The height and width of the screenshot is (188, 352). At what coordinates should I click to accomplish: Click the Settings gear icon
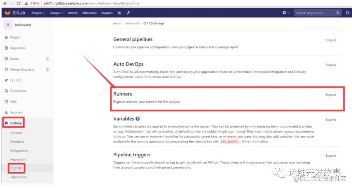(6, 123)
